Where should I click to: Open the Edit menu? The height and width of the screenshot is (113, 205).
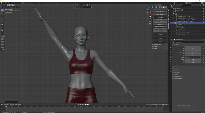click(x=6, y=3)
